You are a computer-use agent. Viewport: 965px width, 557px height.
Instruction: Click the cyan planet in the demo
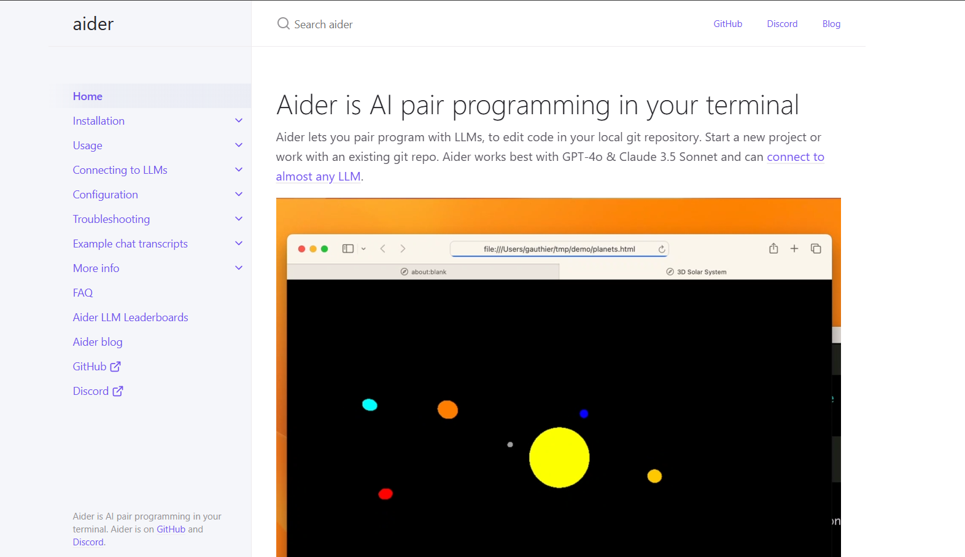point(370,405)
